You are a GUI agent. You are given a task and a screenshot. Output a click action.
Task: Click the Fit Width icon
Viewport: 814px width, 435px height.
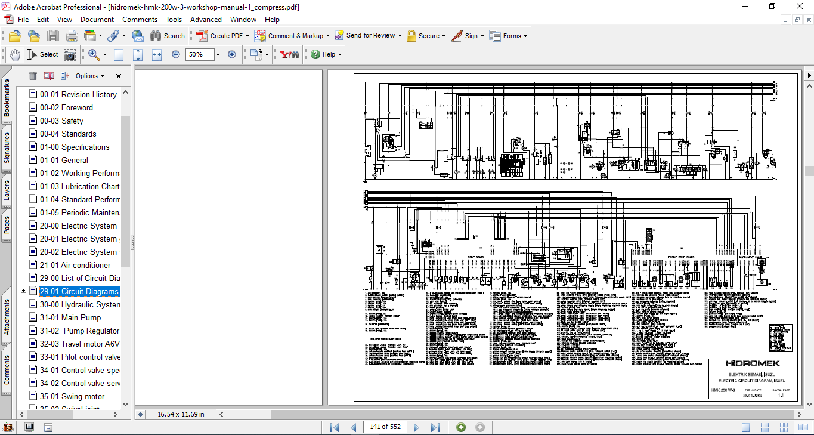tap(157, 54)
